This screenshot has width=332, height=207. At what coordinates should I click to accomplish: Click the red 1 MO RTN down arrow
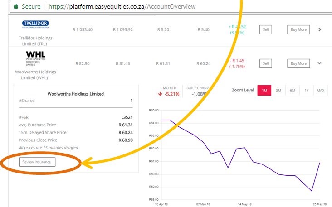point(161,94)
